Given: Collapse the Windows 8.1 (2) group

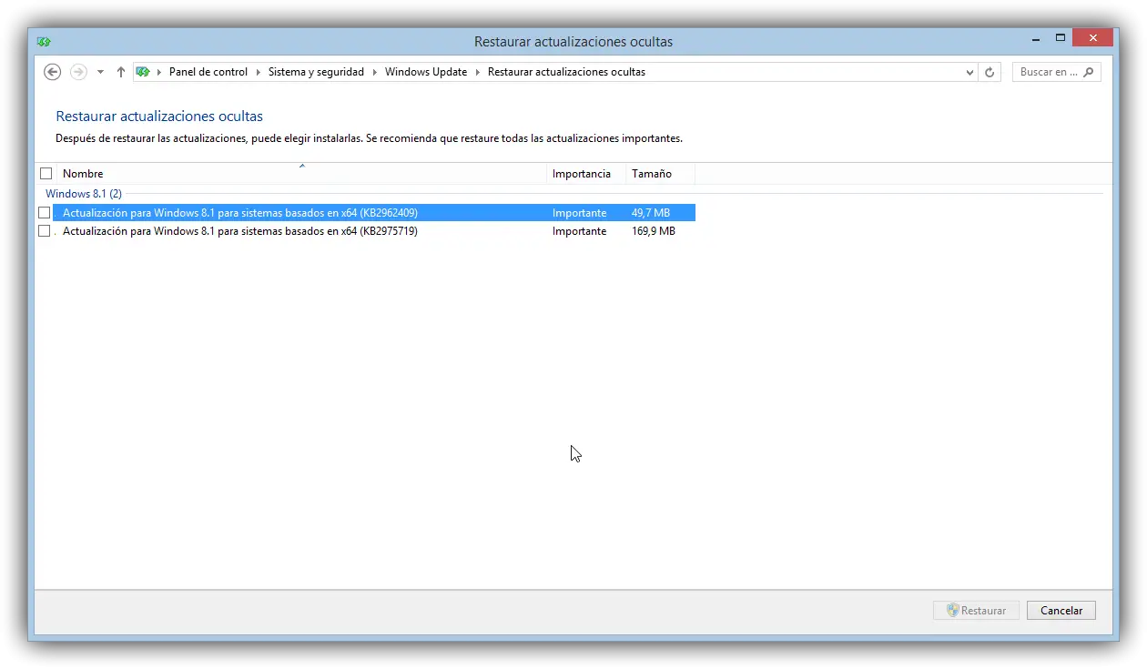Looking at the screenshot, I should pos(84,194).
